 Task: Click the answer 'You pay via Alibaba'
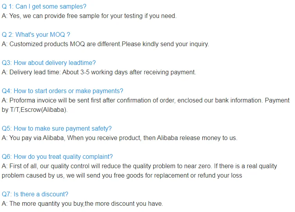click(119, 138)
